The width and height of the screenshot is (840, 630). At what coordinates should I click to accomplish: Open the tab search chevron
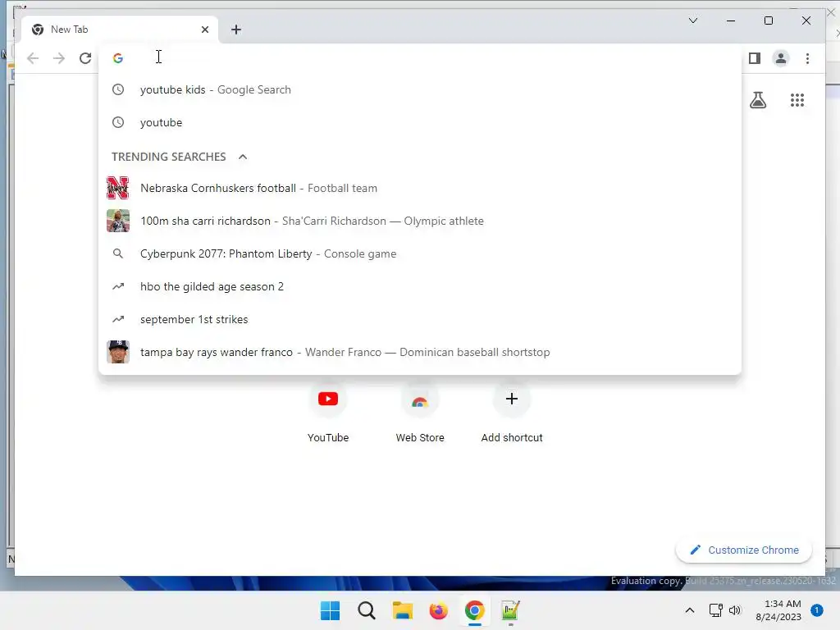coord(692,21)
